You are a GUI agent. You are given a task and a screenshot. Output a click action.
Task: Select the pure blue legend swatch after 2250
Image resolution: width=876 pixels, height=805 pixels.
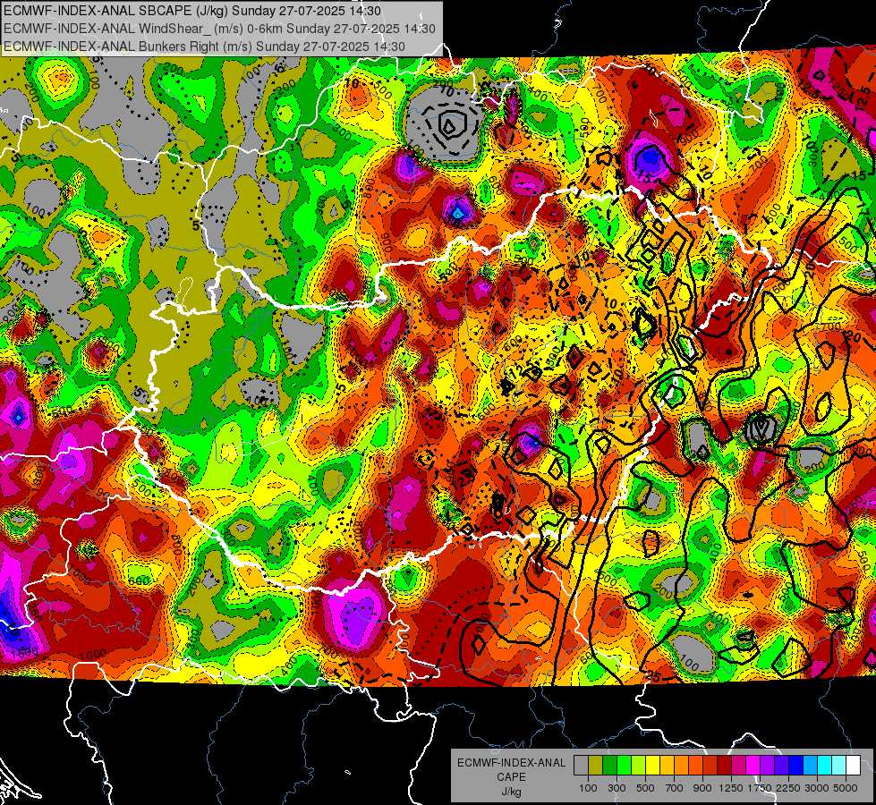[x=796, y=766]
